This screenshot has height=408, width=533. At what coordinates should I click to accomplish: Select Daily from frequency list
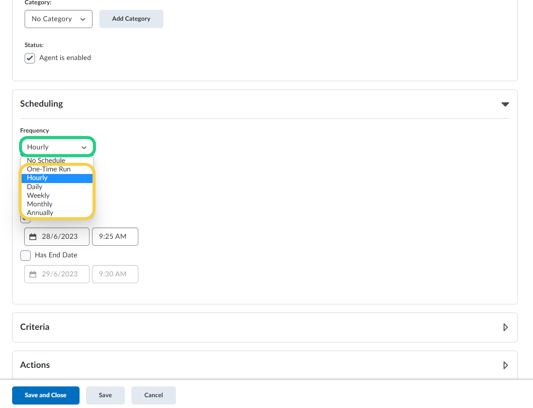click(35, 187)
